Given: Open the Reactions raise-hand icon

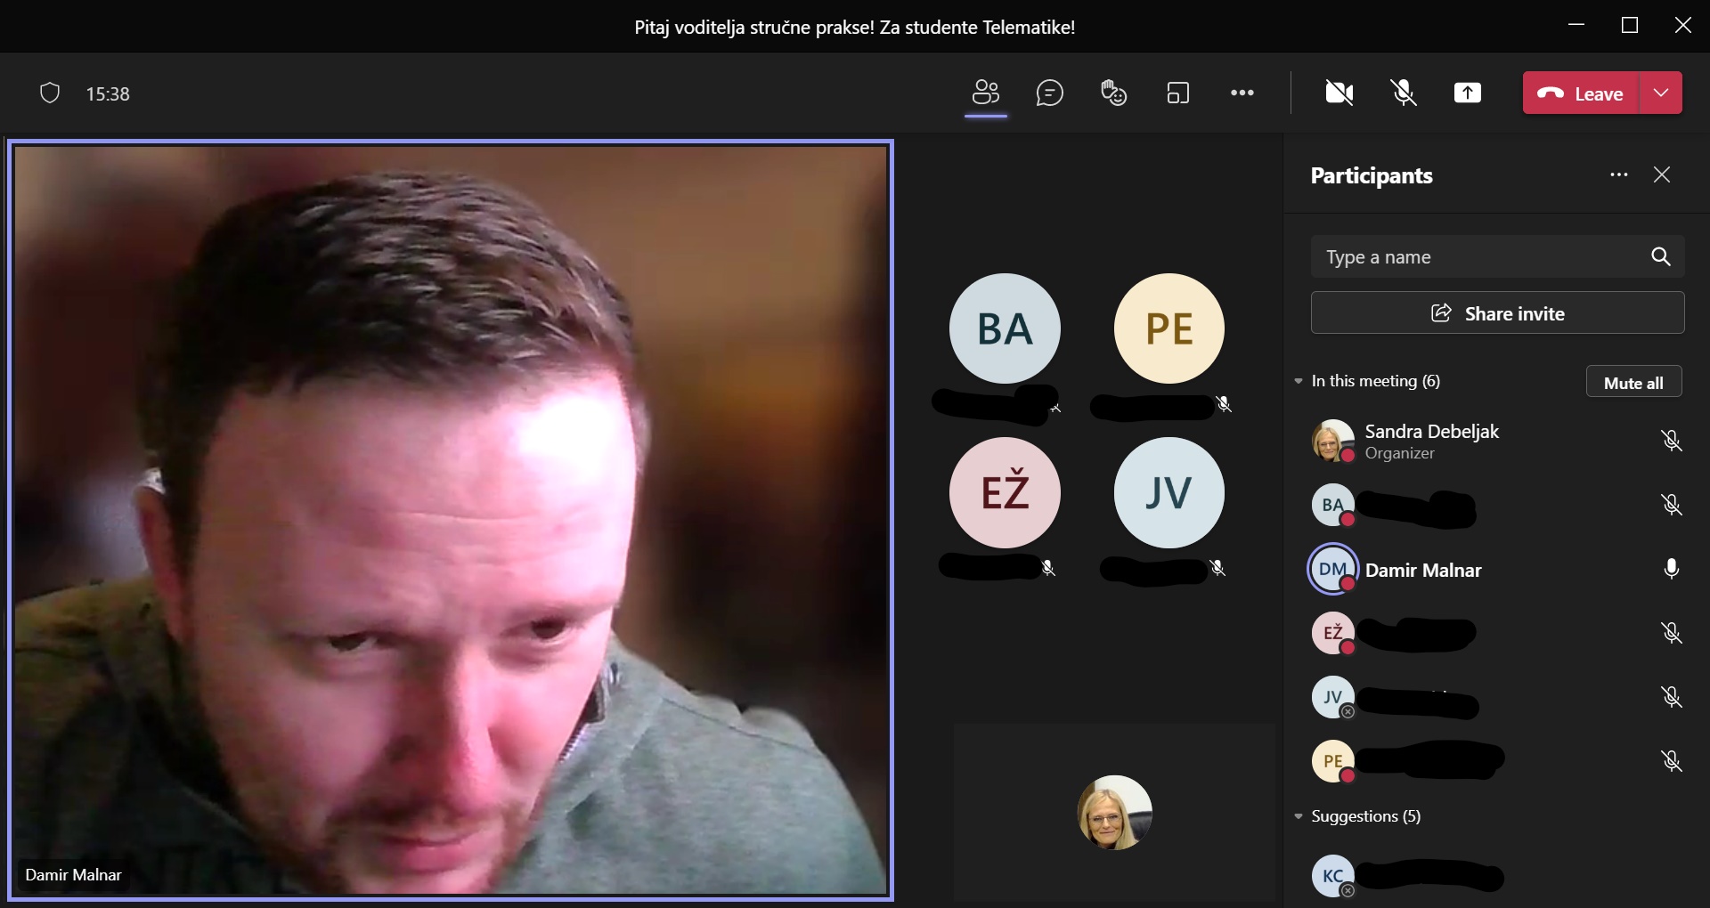Looking at the screenshot, I should 1114,93.
